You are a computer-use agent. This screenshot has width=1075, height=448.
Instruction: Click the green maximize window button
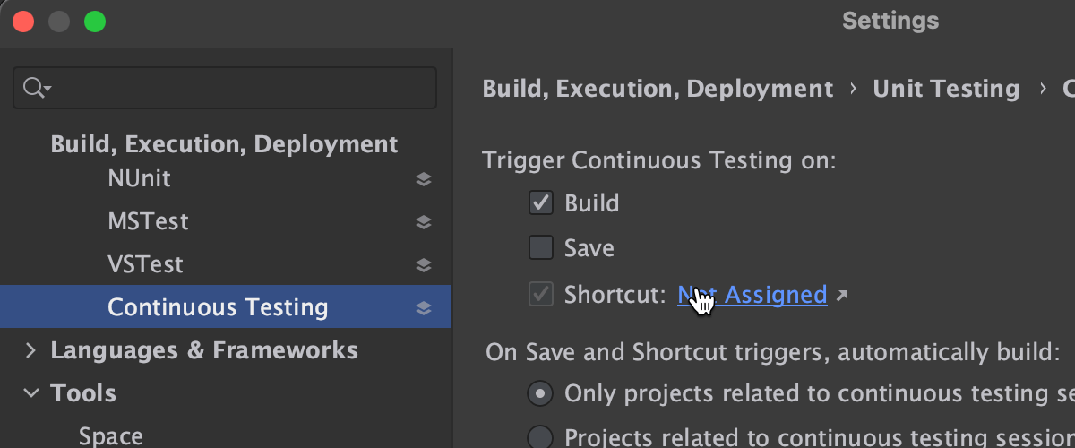point(95,22)
